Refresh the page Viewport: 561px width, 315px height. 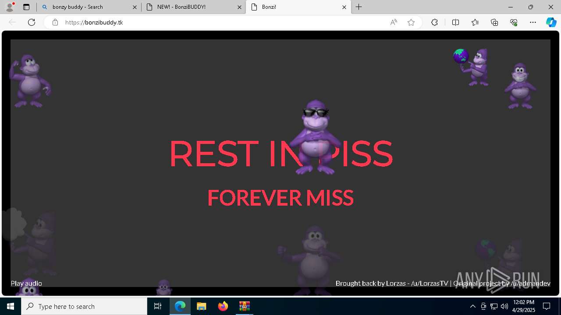[32, 22]
